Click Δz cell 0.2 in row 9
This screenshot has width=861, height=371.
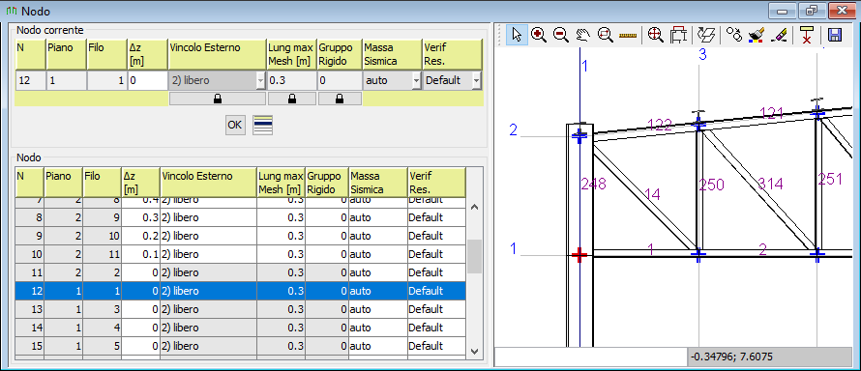tap(140, 236)
